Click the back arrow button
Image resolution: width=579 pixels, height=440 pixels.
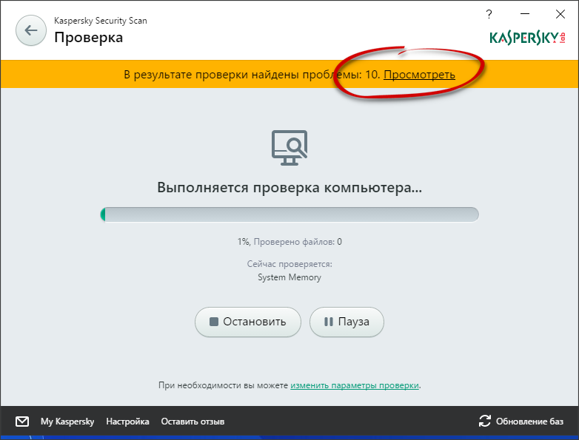coord(30,30)
